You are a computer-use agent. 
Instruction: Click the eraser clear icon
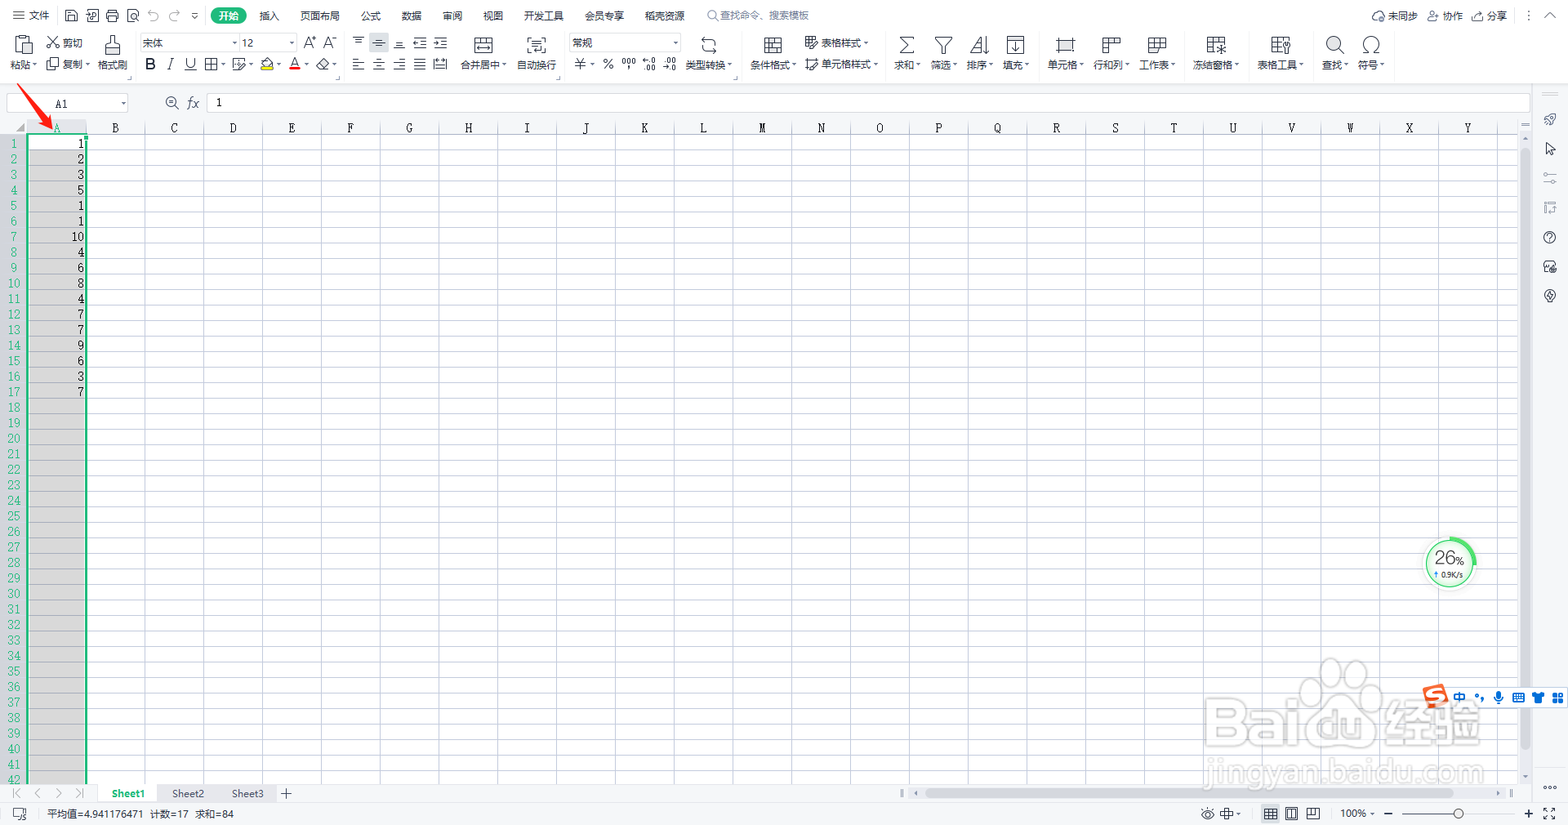click(x=323, y=64)
